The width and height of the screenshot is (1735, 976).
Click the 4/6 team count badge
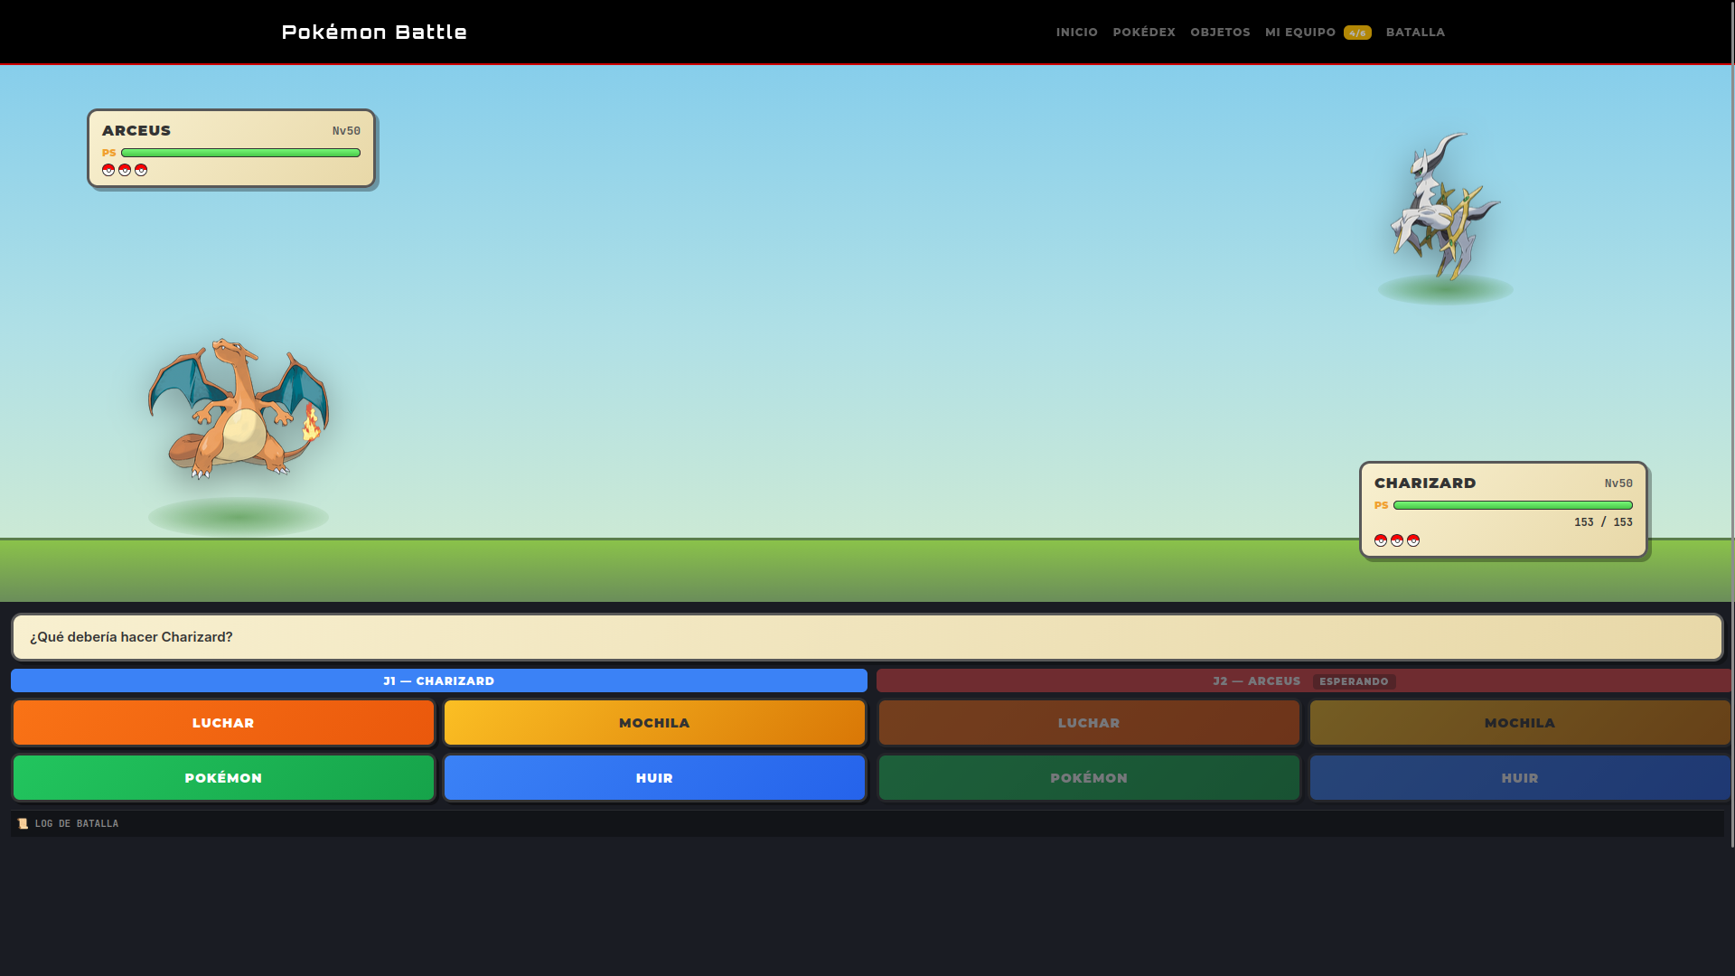[x=1356, y=33]
